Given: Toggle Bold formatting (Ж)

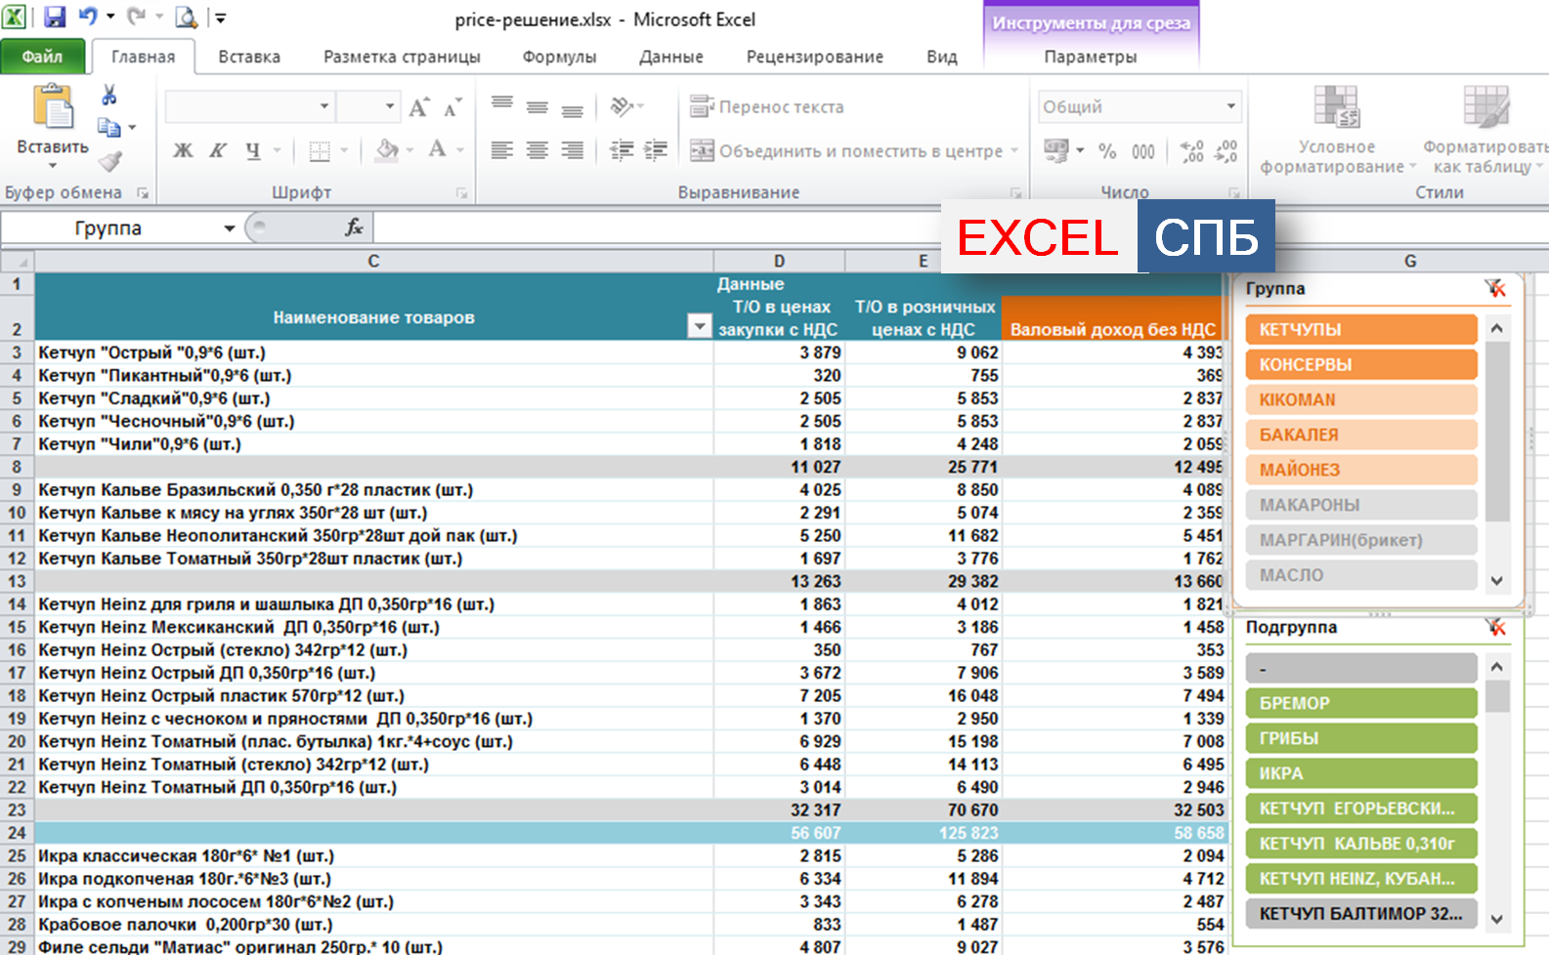Looking at the screenshot, I should [183, 150].
